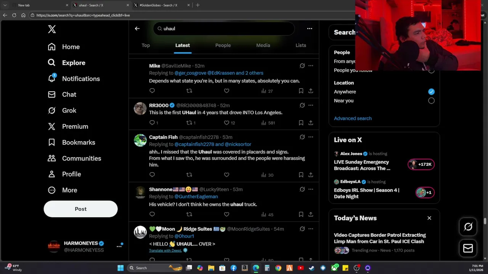Click the Post button

pyautogui.click(x=81, y=209)
